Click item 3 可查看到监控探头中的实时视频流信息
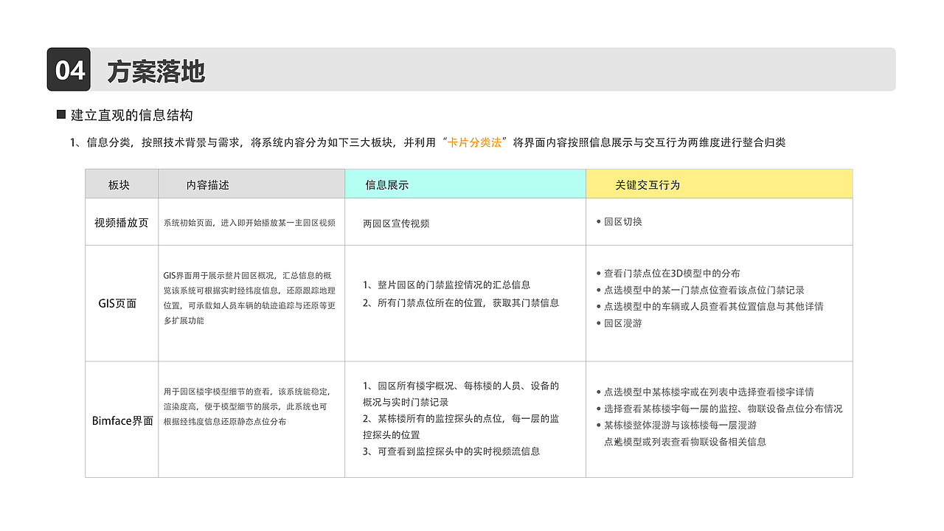Viewport: 944px width, 531px height. (453, 454)
